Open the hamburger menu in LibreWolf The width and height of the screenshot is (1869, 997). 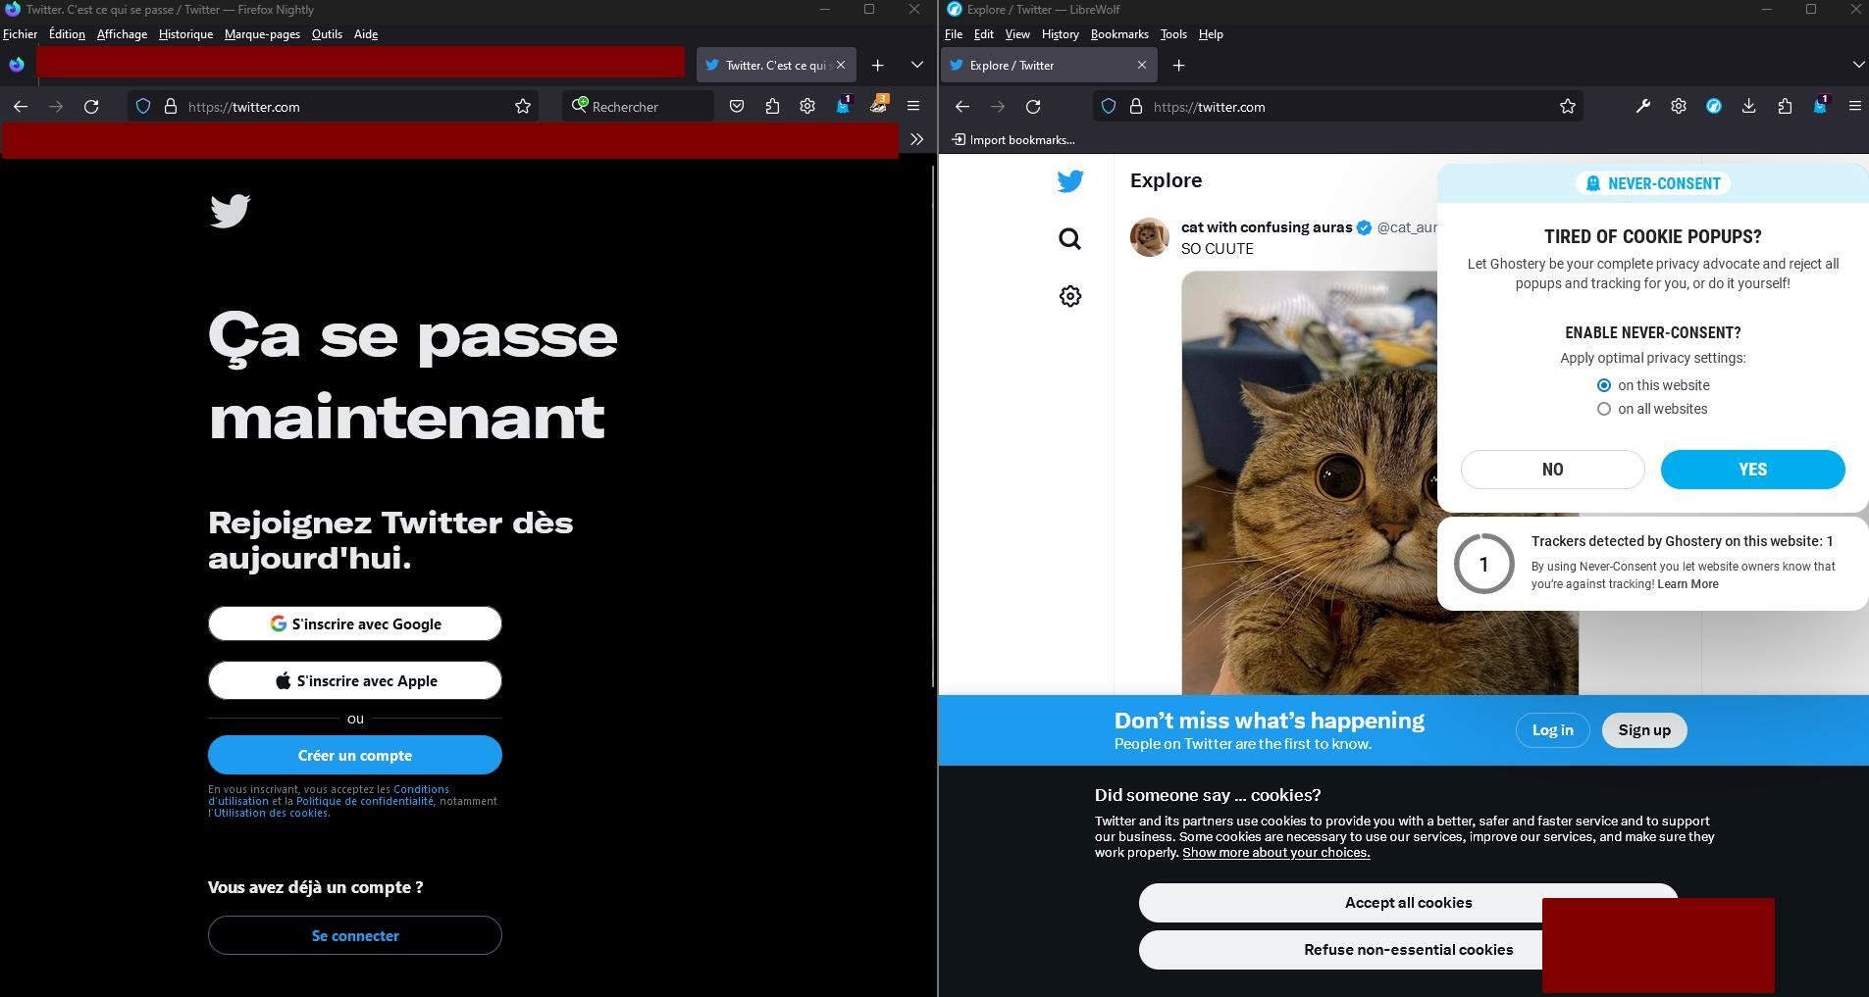point(1855,107)
